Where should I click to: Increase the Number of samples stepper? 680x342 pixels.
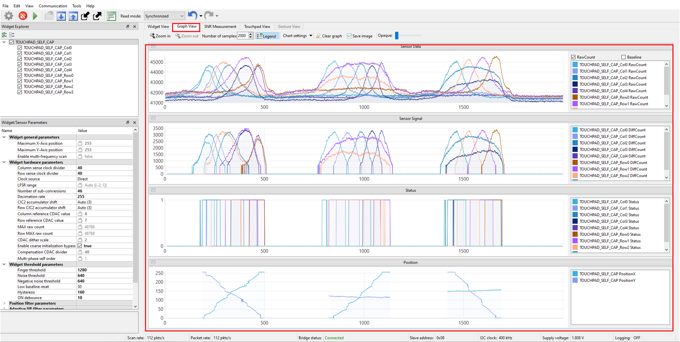[251, 34]
